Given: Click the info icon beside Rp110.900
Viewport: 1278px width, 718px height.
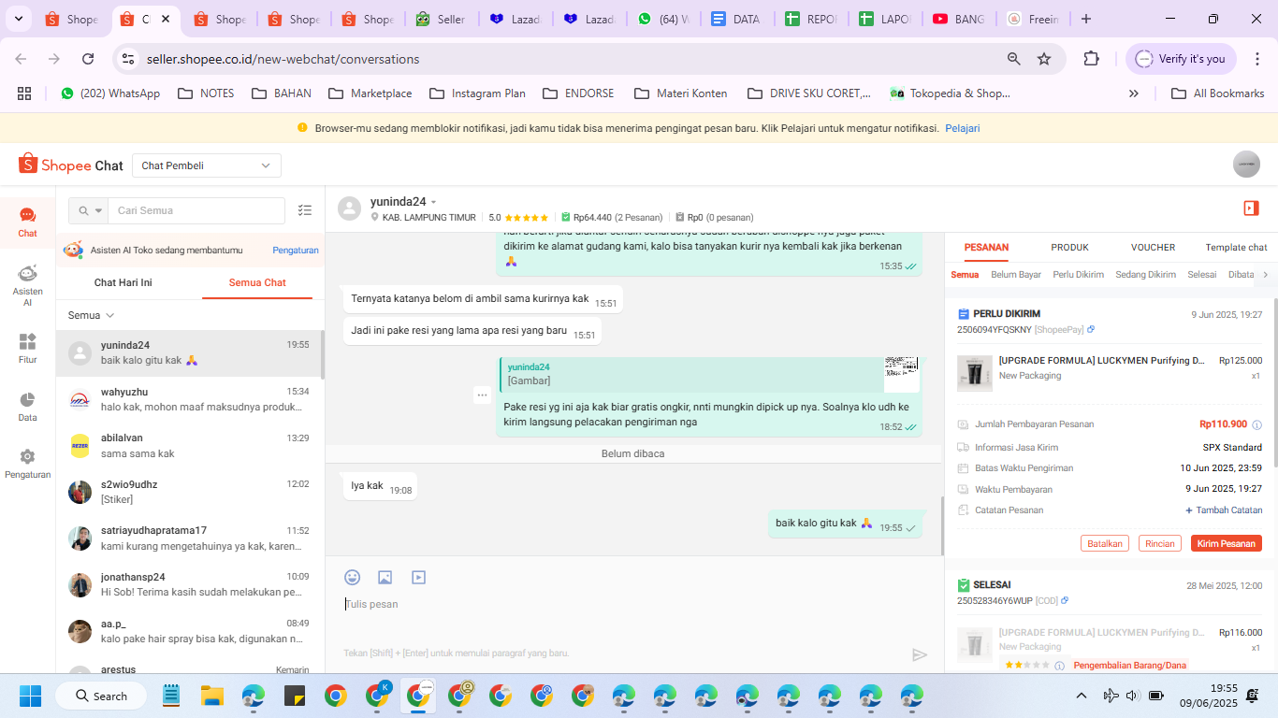Looking at the screenshot, I should point(1256,424).
